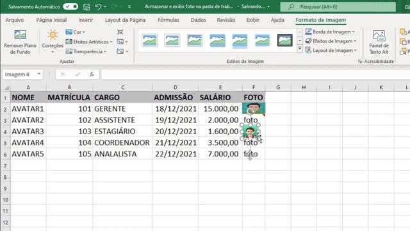410x231 pixels.
Task: Open Customize Quick Access Toolbar dropdown
Action: tap(129, 7)
